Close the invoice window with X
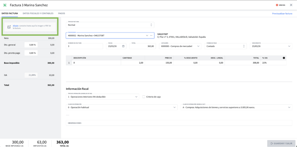297x147 pixels. [291, 5]
